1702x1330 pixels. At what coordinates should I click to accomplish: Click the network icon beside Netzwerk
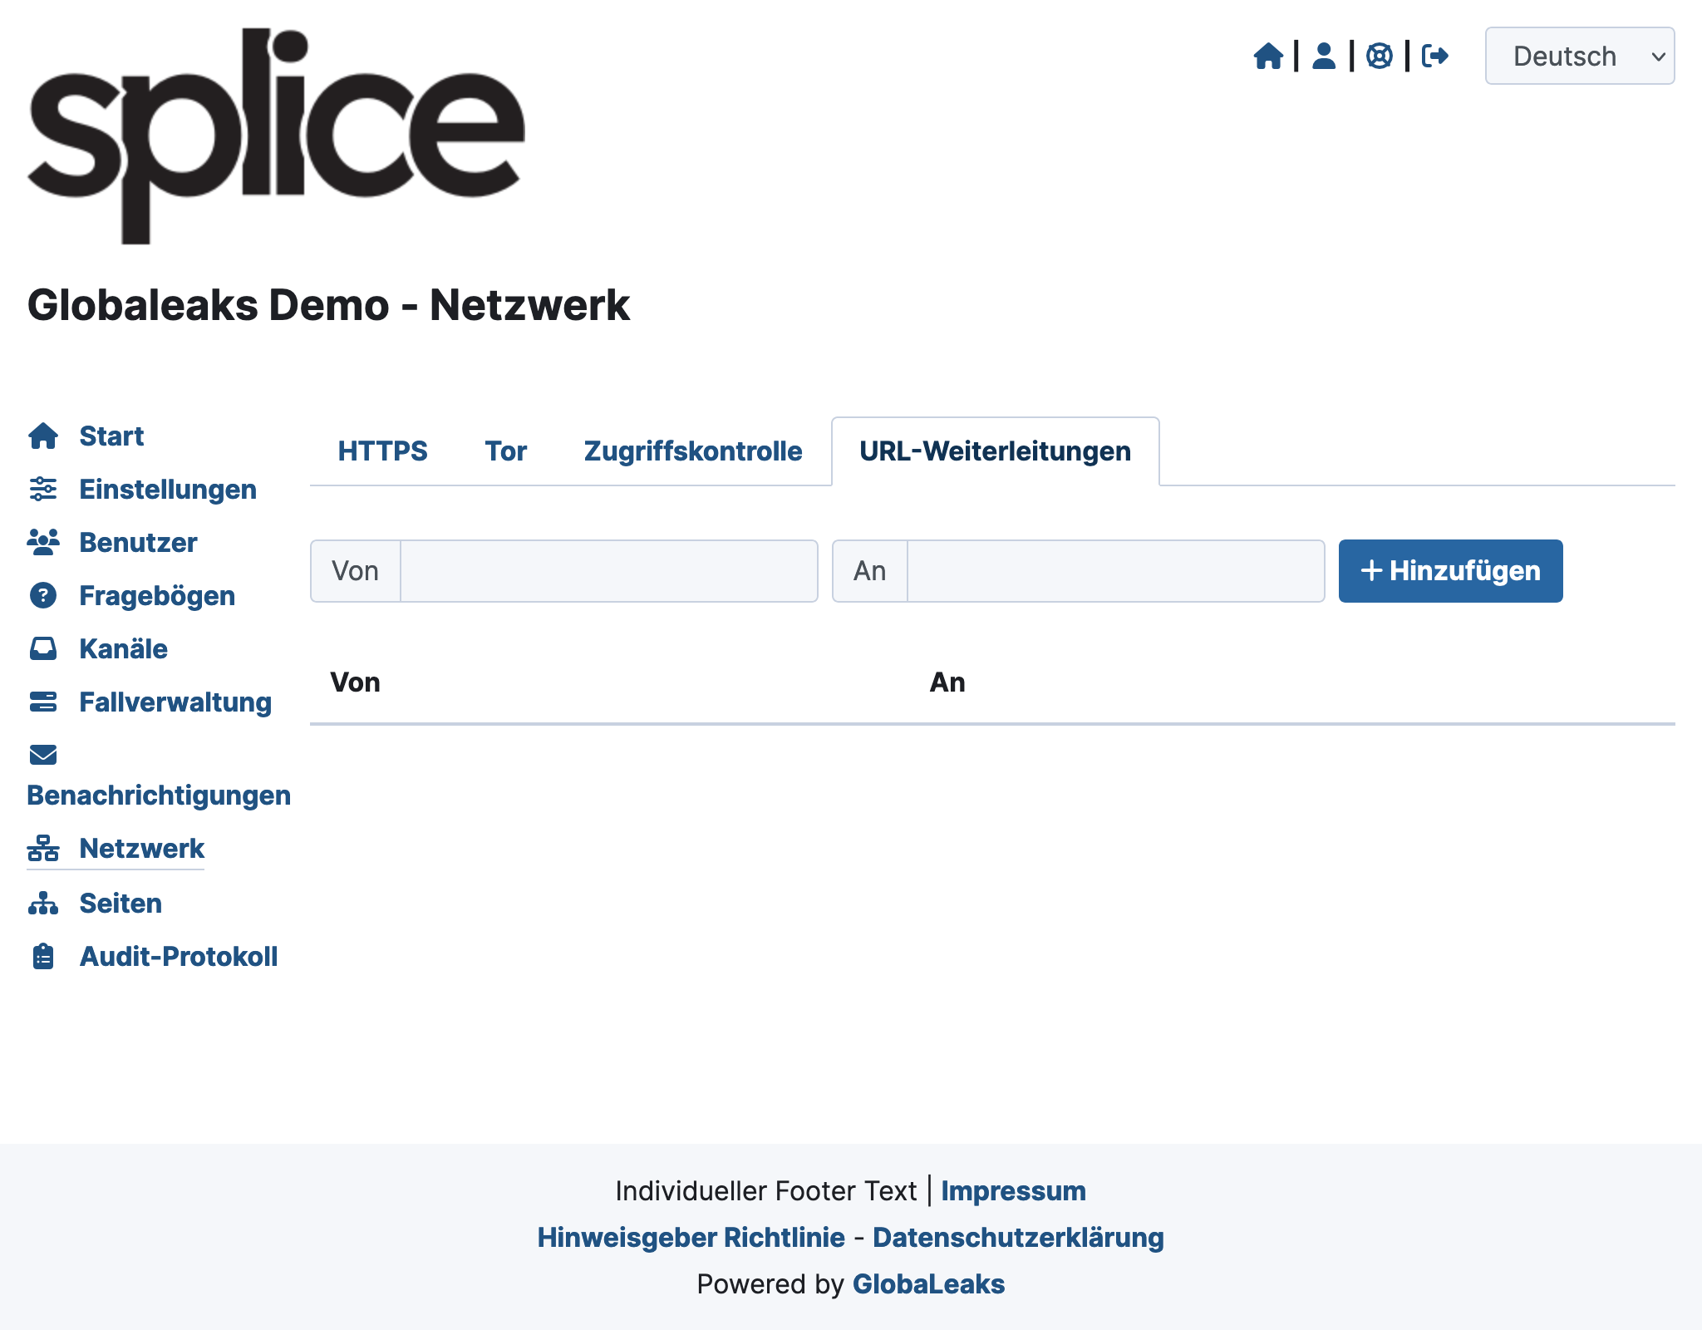(x=43, y=848)
